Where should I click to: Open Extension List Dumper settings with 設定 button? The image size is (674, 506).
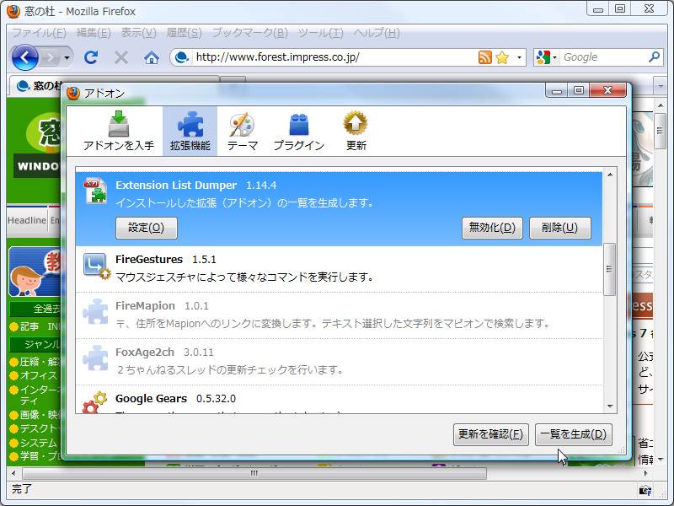pos(146,228)
